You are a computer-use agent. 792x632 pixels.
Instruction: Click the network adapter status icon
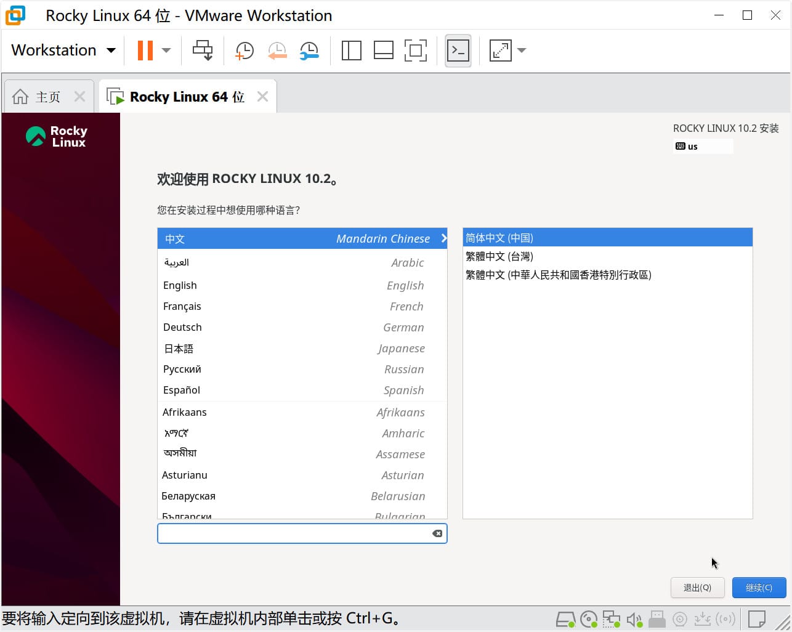(612, 618)
